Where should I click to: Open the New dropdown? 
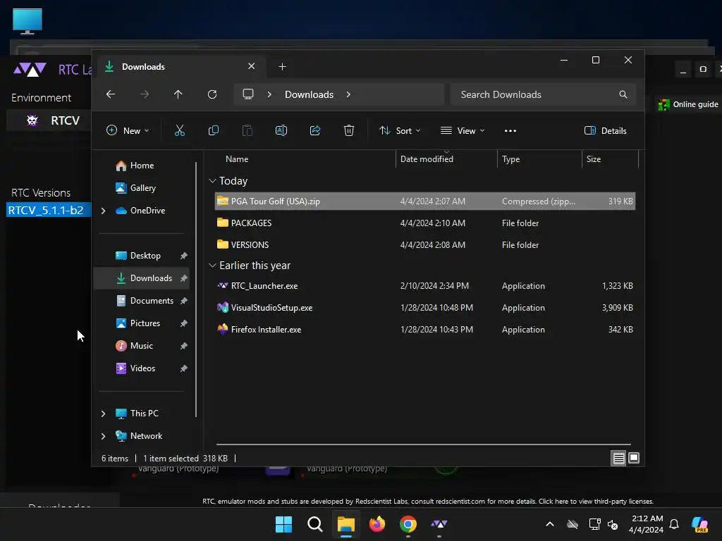128,130
